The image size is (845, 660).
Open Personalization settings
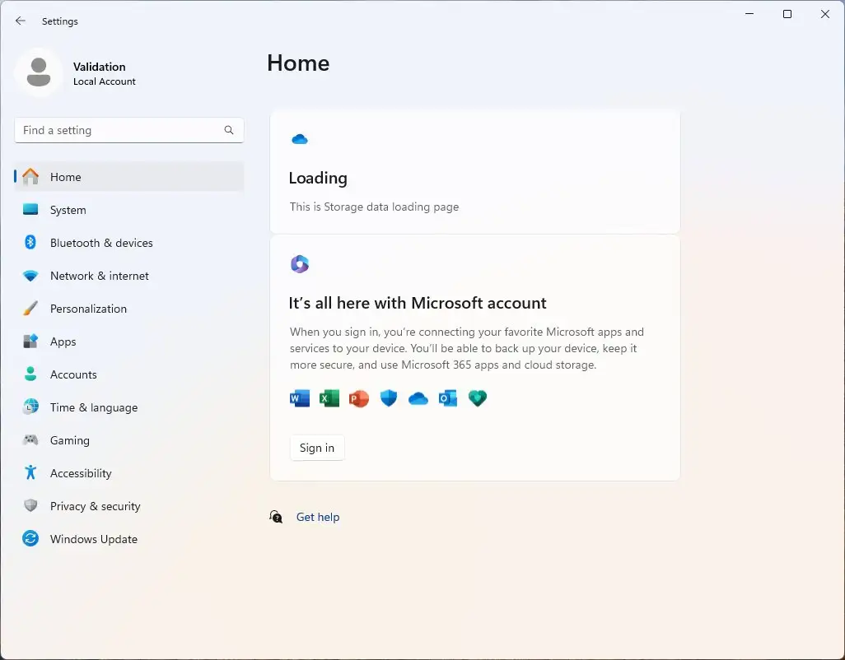(30, 309)
